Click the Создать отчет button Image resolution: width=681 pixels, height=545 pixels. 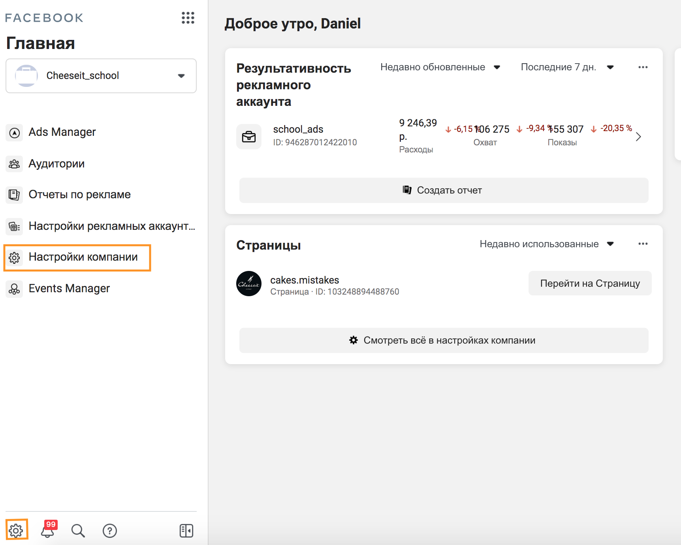coord(444,190)
